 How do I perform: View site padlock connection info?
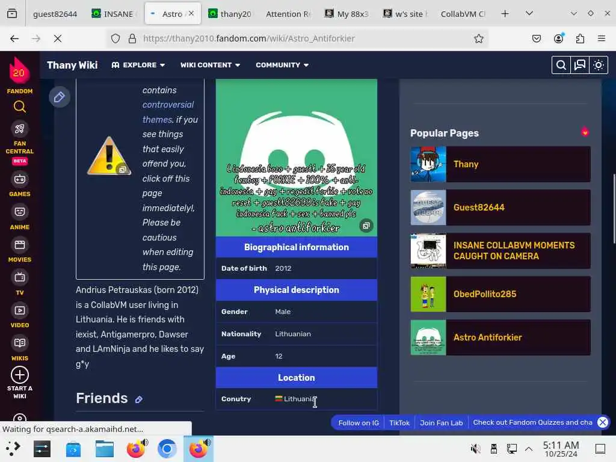tap(132, 38)
